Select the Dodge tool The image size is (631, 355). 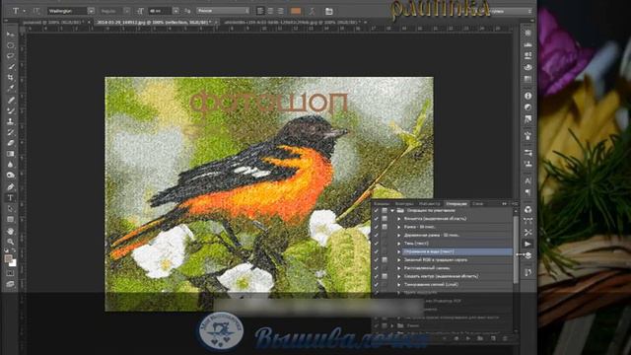pyautogui.click(x=11, y=176)
